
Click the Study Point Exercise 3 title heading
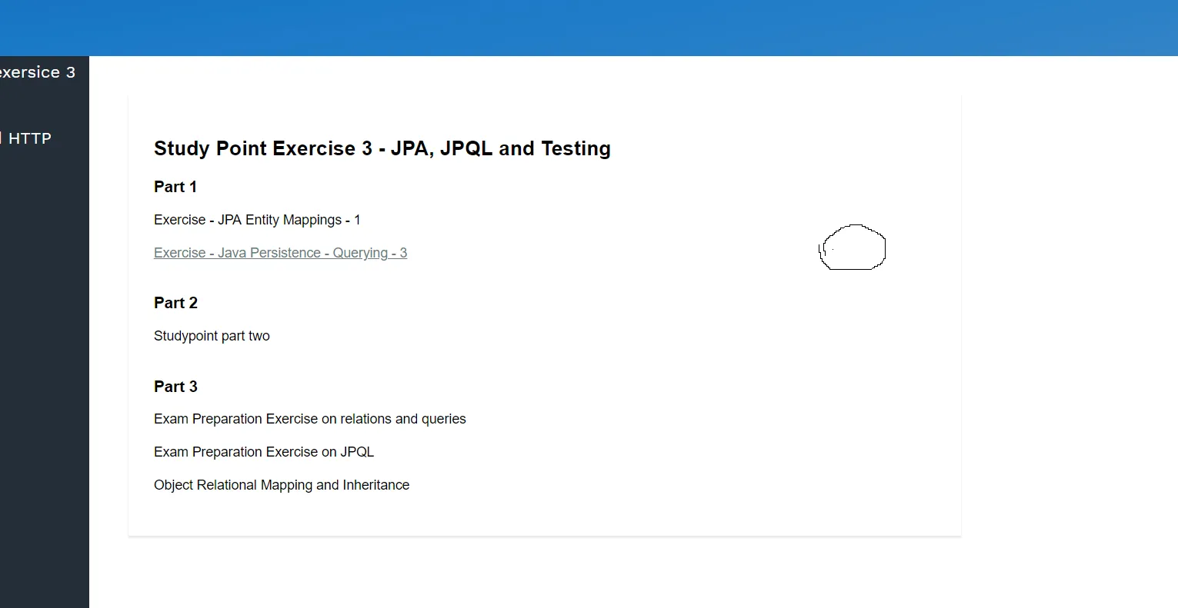tap(382, 148)
